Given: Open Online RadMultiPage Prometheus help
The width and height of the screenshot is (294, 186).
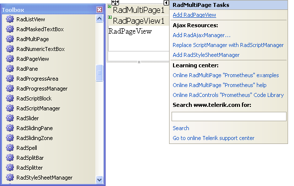Looking at the screenshot, I should pos(220,85).
